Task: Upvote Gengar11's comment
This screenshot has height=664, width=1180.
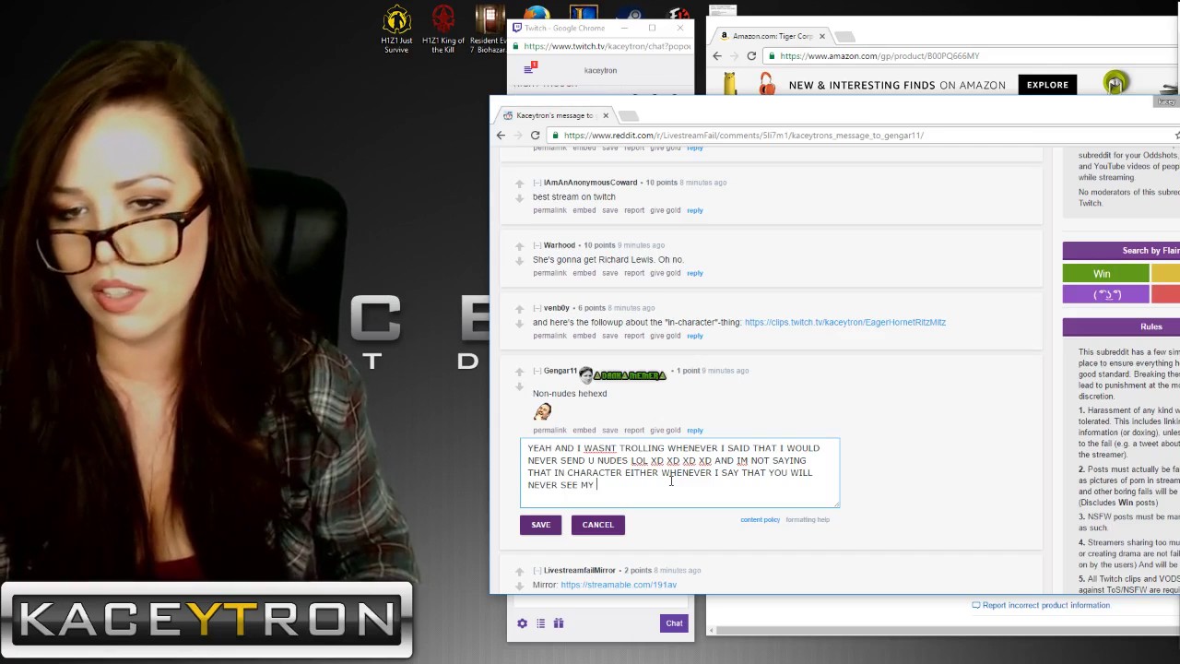Action: tap(519, 372)
